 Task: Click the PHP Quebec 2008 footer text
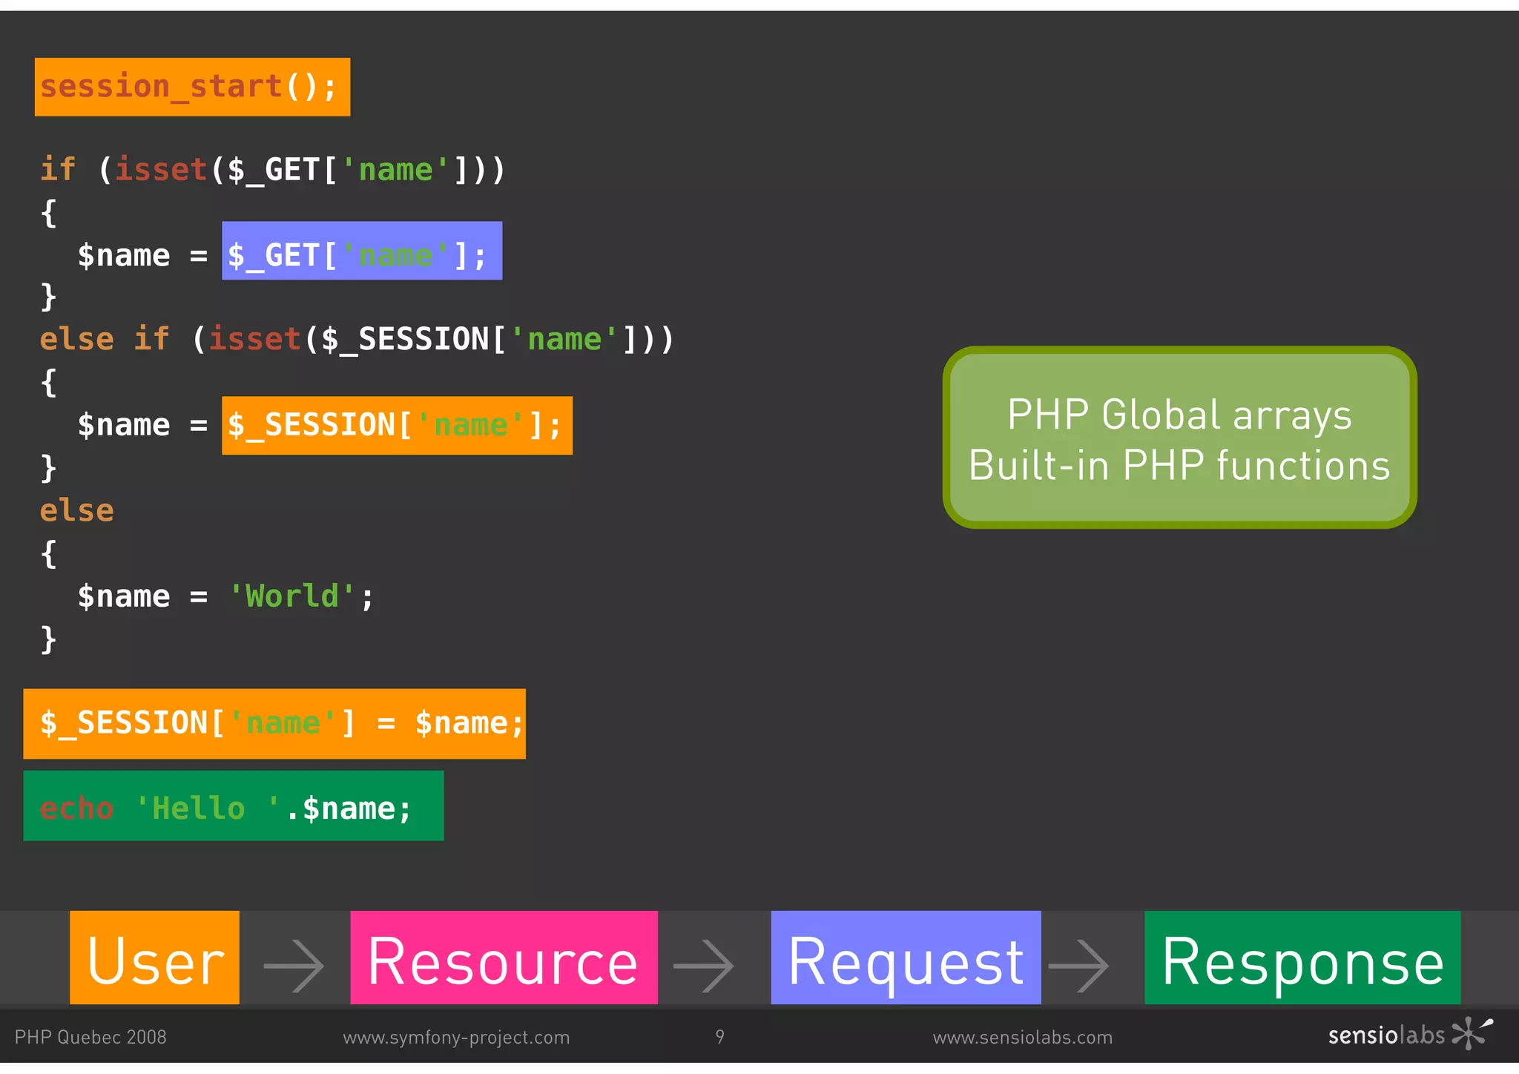(x=90, y=1037)
